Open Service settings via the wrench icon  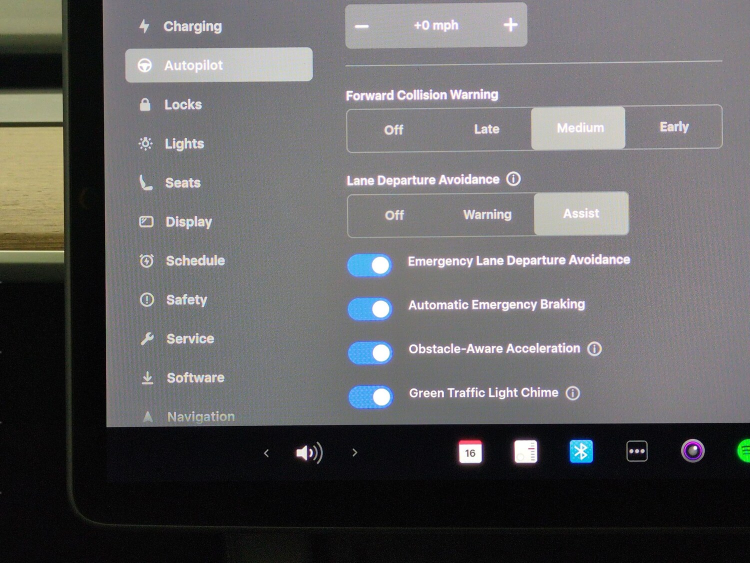(x=146, y=338)
